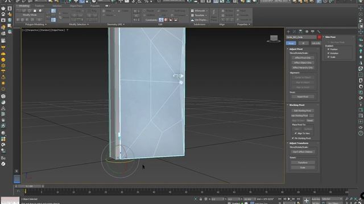Go to the start frame
Image resolution: width=364 pixels, height=204 pixels.
[x=280, y=199]
